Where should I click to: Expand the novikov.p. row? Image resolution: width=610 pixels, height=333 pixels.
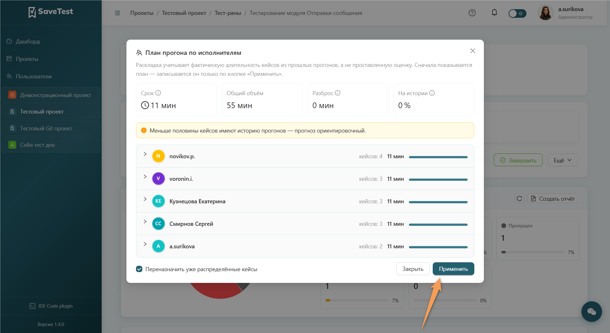click(x=145, y=154)
